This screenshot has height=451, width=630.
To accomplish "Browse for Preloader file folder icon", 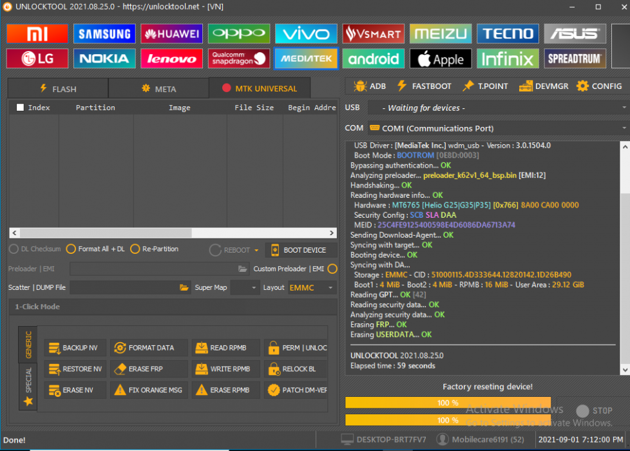I will (242, 269).
